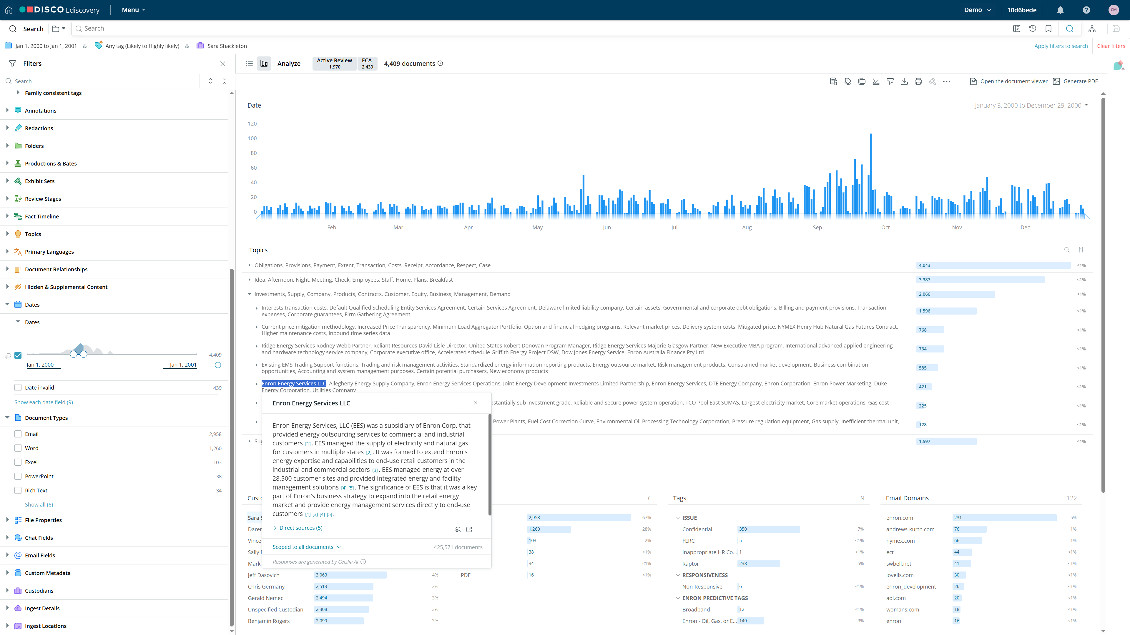
Task: Switch to list view icon
Action: pyautogui.click(x=249, y=63)
